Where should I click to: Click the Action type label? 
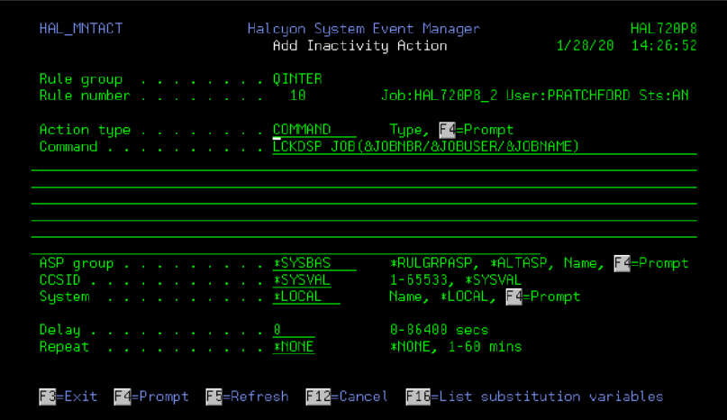coord(85,130)
